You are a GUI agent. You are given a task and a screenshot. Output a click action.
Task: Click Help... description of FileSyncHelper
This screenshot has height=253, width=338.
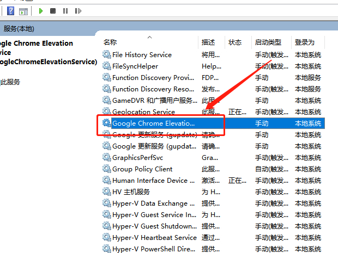tap(212, 66)
